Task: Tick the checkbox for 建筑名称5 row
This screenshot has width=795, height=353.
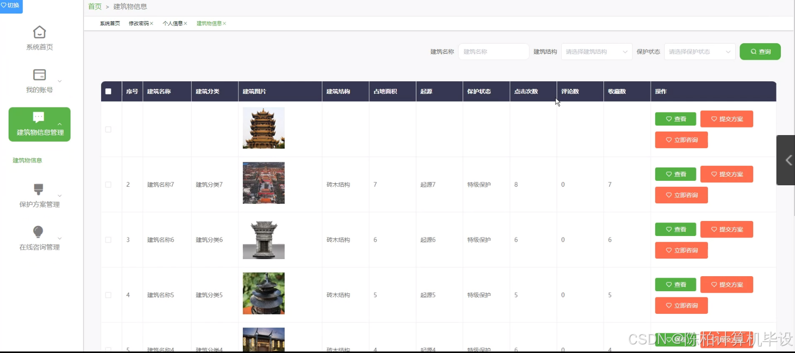Action: point(108,295)
